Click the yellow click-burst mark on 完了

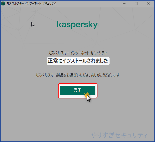click(87, 95)
